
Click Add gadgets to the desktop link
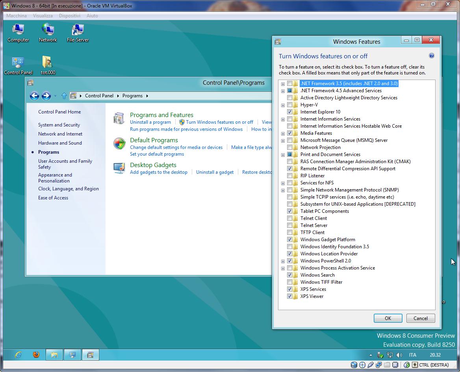[x=159, y=172]
